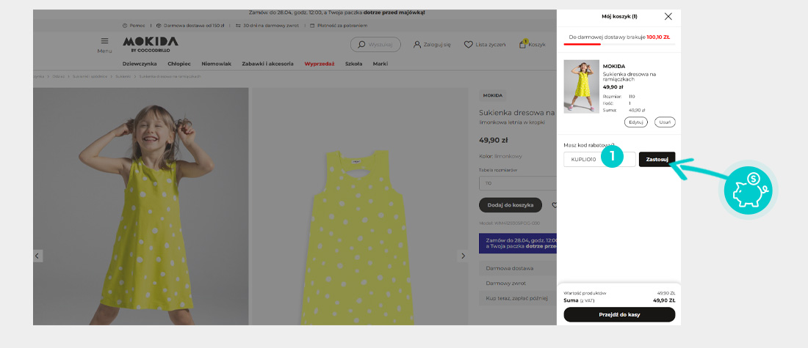
Task: Click the Pomoc link in top bar
Action: click(x=137, y=25)
